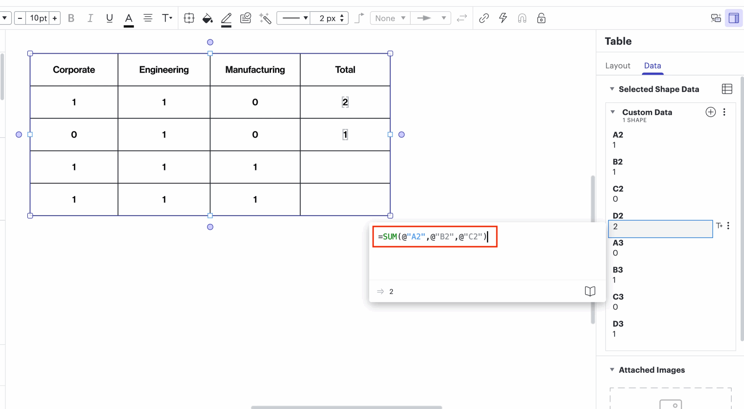Image resolution: width=744 pixels, height=409 pixels.
Task: Toggle the right side panel icon
Action: (734, 18)
